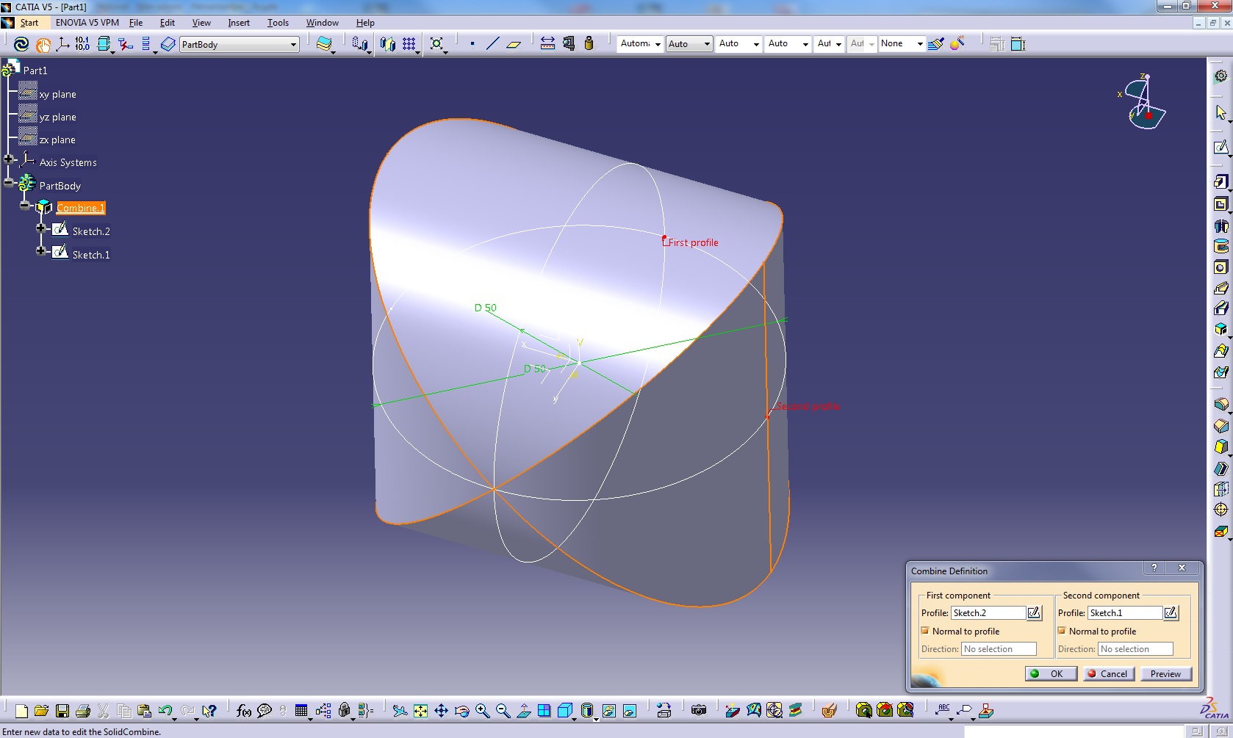
Task: Open the Tools menu
Action: point(278,23)
